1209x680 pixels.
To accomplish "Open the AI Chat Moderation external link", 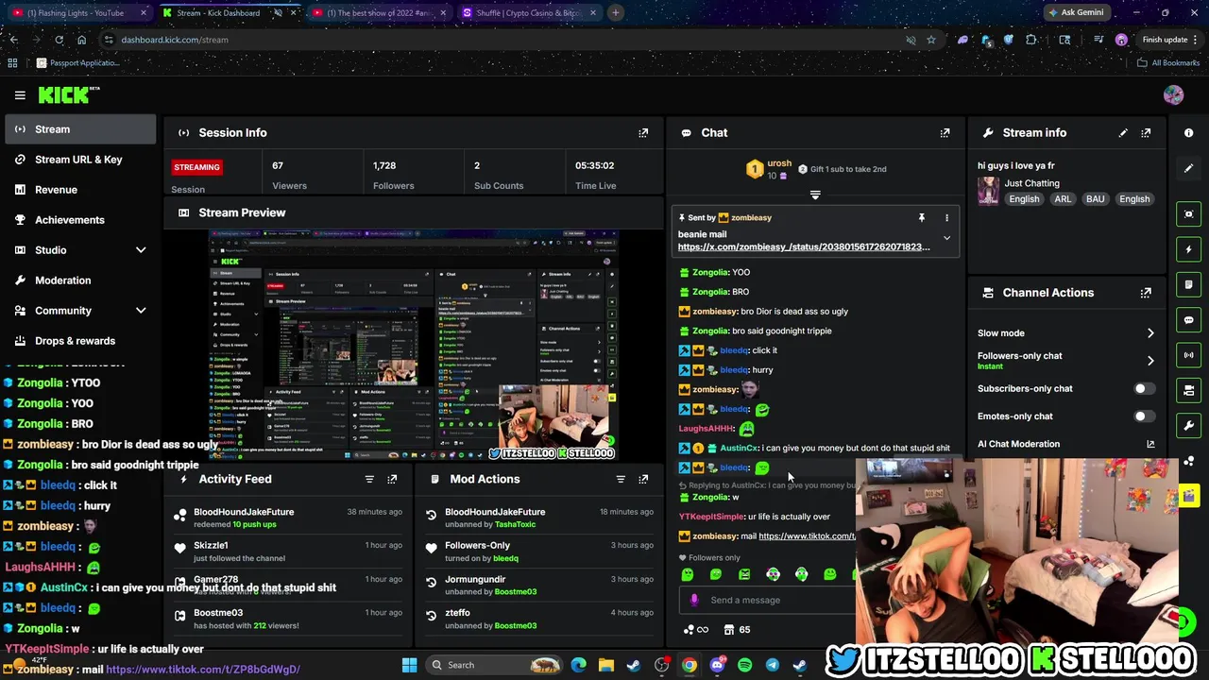I will tap(1150, 444).
